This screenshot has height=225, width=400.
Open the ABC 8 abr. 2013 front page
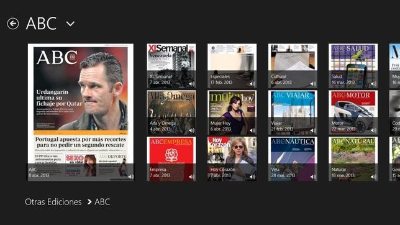click(x=81, y=112)
